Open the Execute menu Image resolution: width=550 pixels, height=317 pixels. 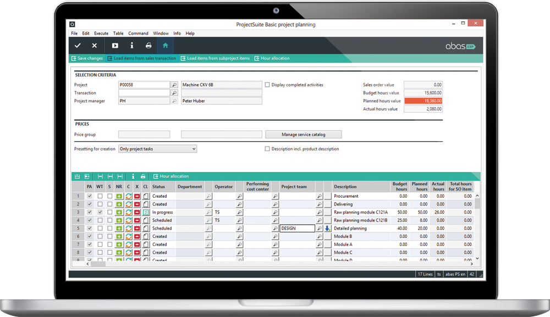coord(101,34)
